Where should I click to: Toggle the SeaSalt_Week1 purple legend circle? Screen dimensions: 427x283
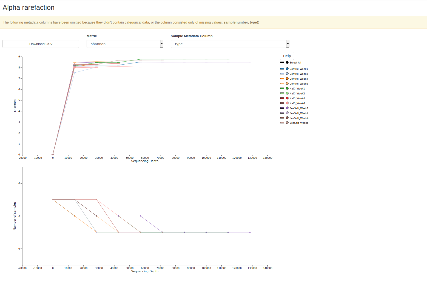coord(287,108)
